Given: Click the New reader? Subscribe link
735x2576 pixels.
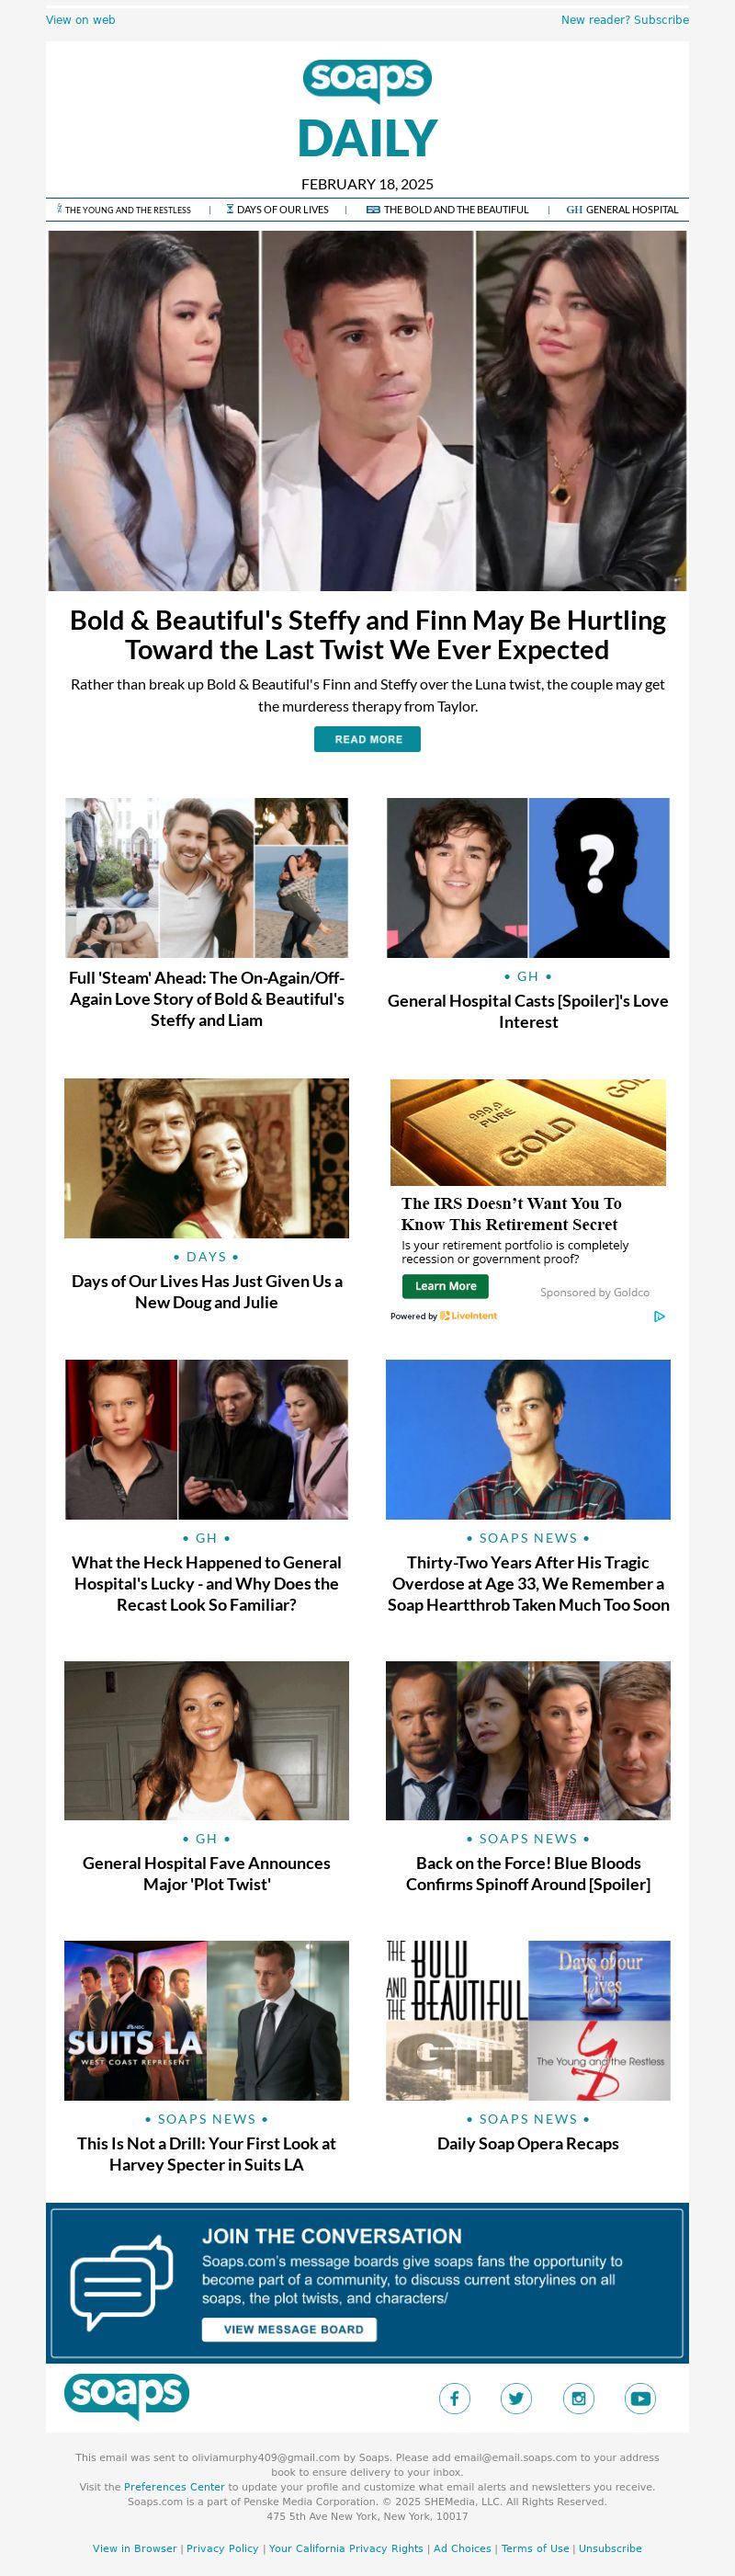Looking at the screenshot, I should 625,20.
